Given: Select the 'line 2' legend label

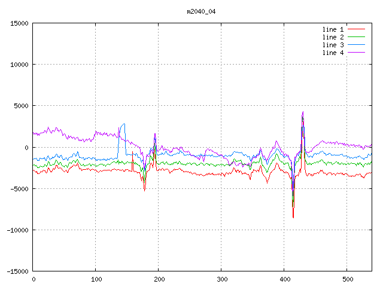Looking at the screenshot, I should click(x=333, y=37).
